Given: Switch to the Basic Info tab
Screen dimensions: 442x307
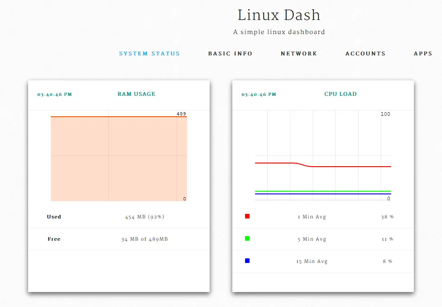Looking at the screenshot, I should [230, 54].
